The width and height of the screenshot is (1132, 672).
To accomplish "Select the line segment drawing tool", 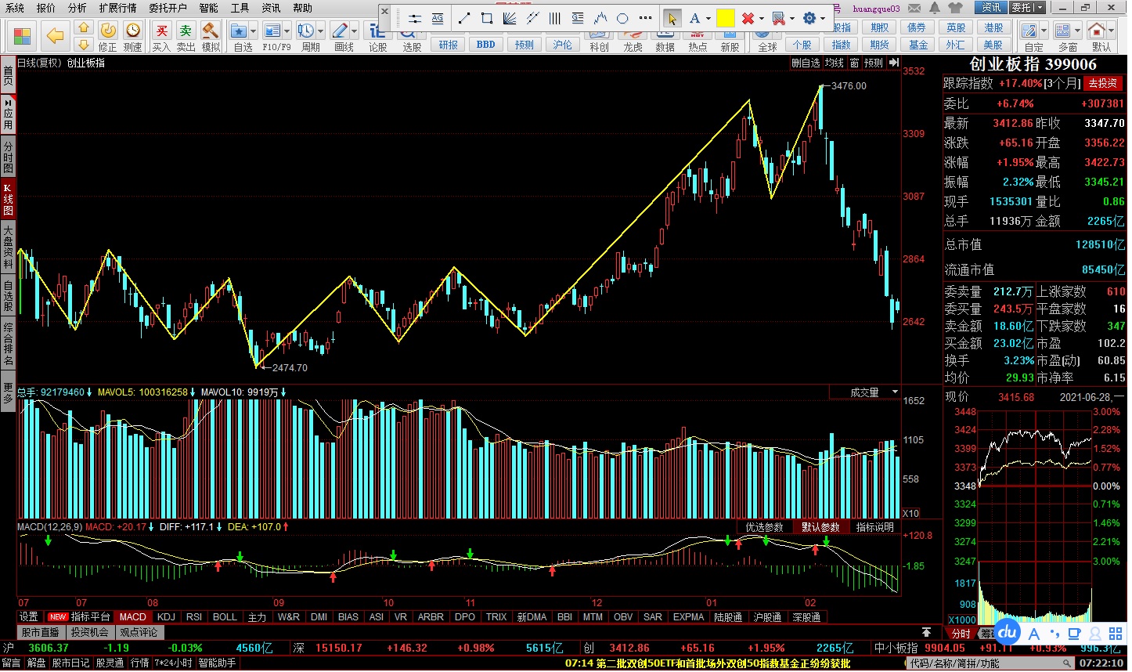I will click(x=464, y=18).
